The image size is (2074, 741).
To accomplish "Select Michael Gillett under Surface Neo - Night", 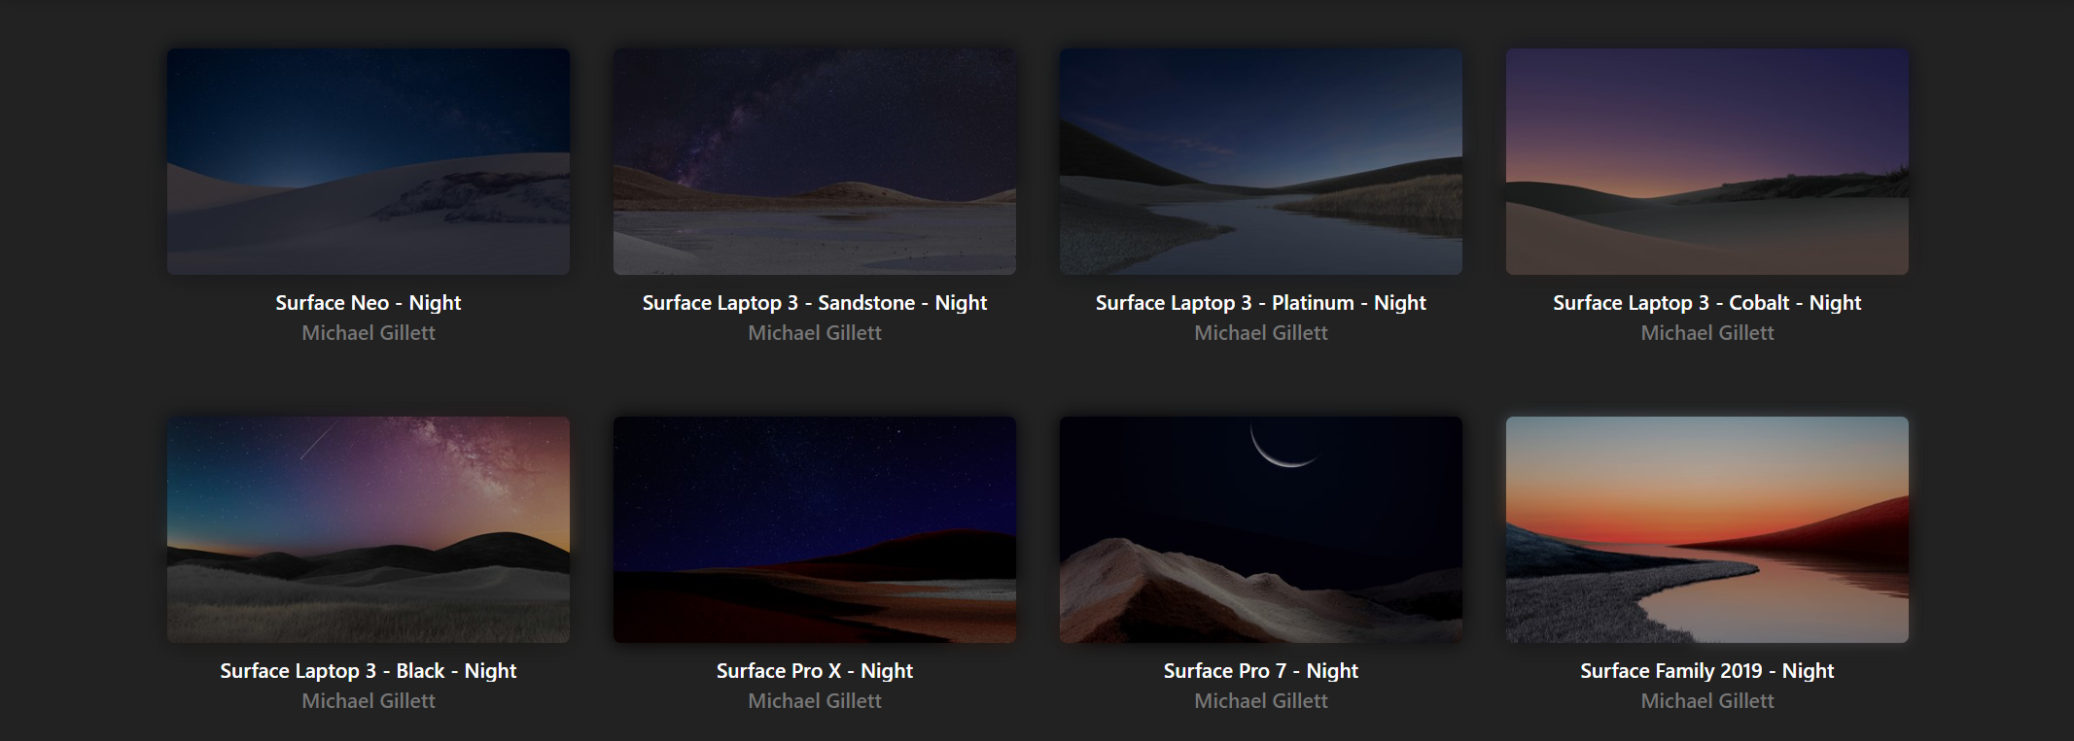I will pos(369,333).
